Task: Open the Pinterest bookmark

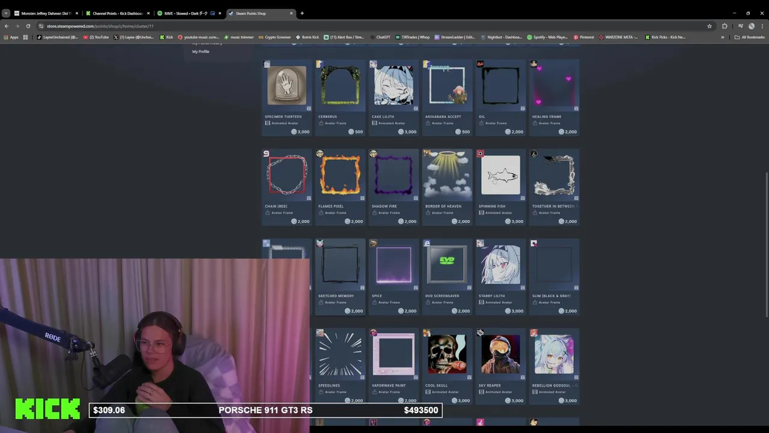Action: pyautogui.click(x=584, y=37)
